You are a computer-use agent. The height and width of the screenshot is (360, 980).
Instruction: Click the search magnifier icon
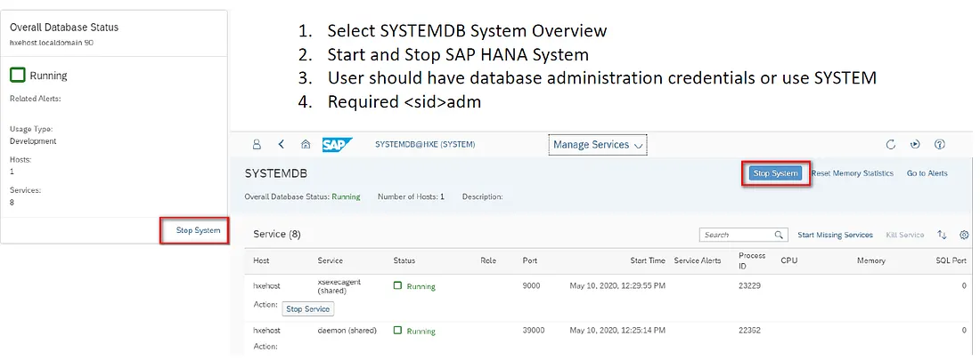tap(779, 235)
